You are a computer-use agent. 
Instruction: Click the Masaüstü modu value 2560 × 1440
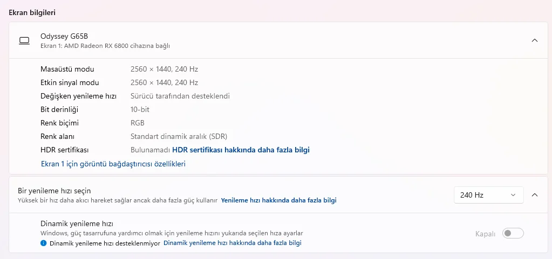[x=164, y=69]
